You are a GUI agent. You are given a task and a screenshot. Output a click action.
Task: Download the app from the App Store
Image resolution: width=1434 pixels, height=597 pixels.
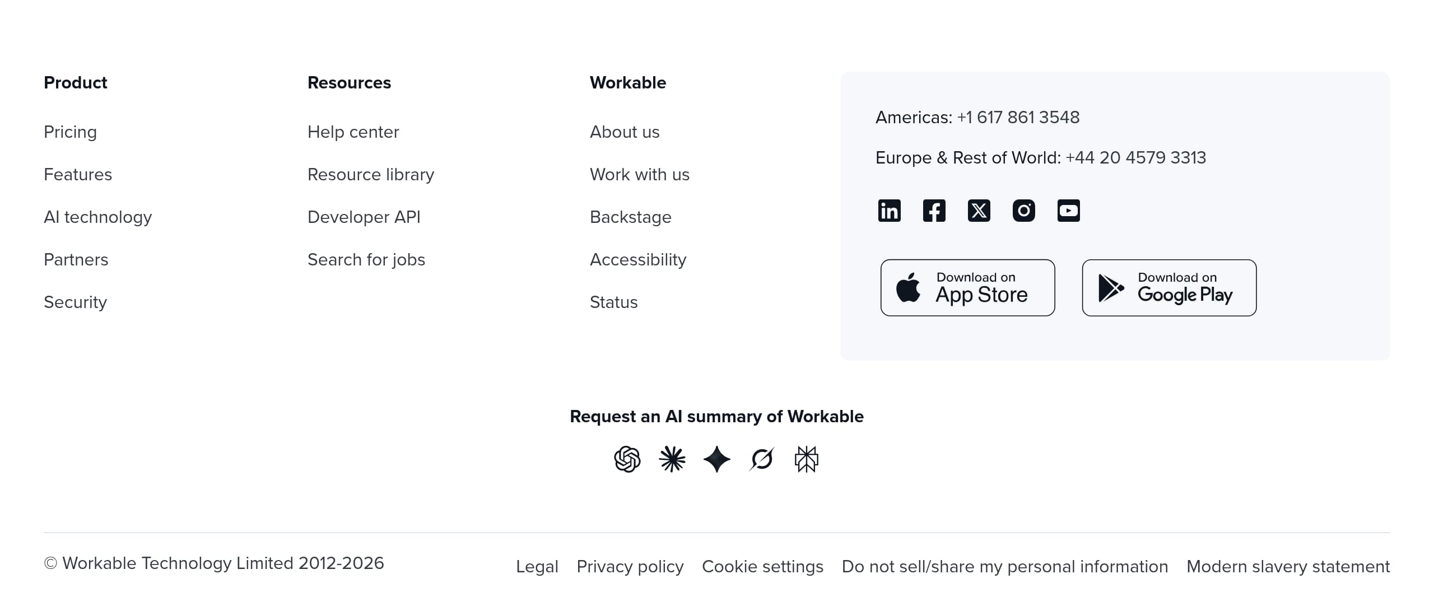(x=967, y=287)
